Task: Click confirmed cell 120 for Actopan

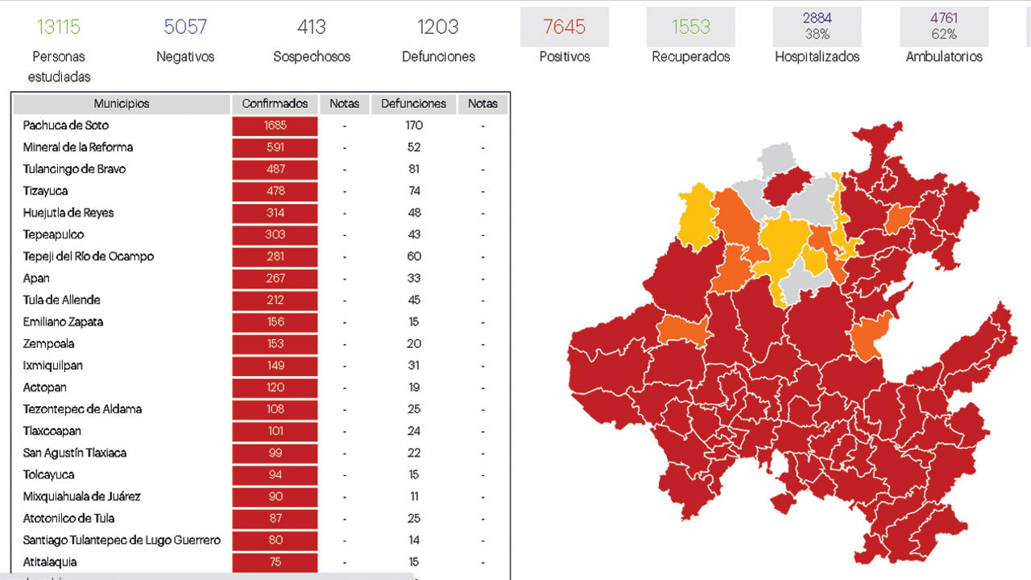Action: pos(275,387)
